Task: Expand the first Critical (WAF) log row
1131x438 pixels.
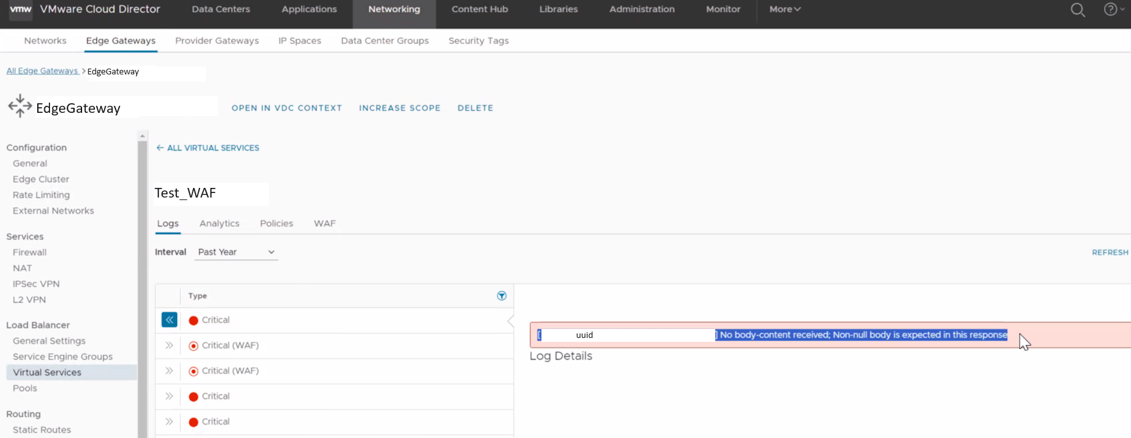Action: click(x=169, y=346)
